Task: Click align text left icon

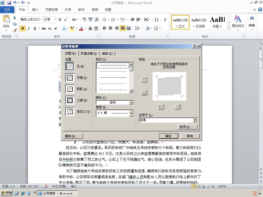Action: [x=105, y=28]
